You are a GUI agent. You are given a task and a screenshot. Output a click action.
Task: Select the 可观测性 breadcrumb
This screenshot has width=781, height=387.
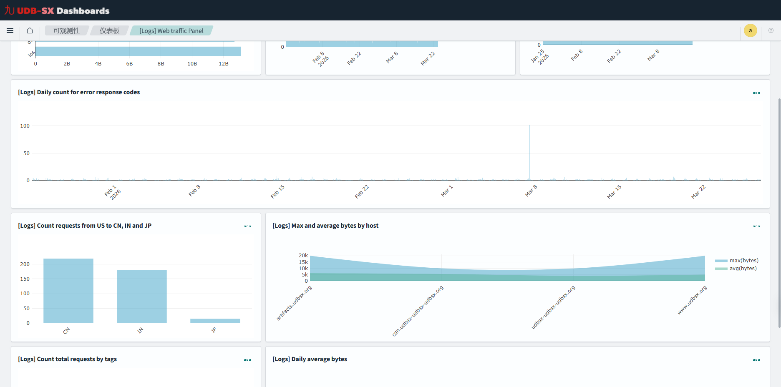pyautogui.click(x=67, y=31)
